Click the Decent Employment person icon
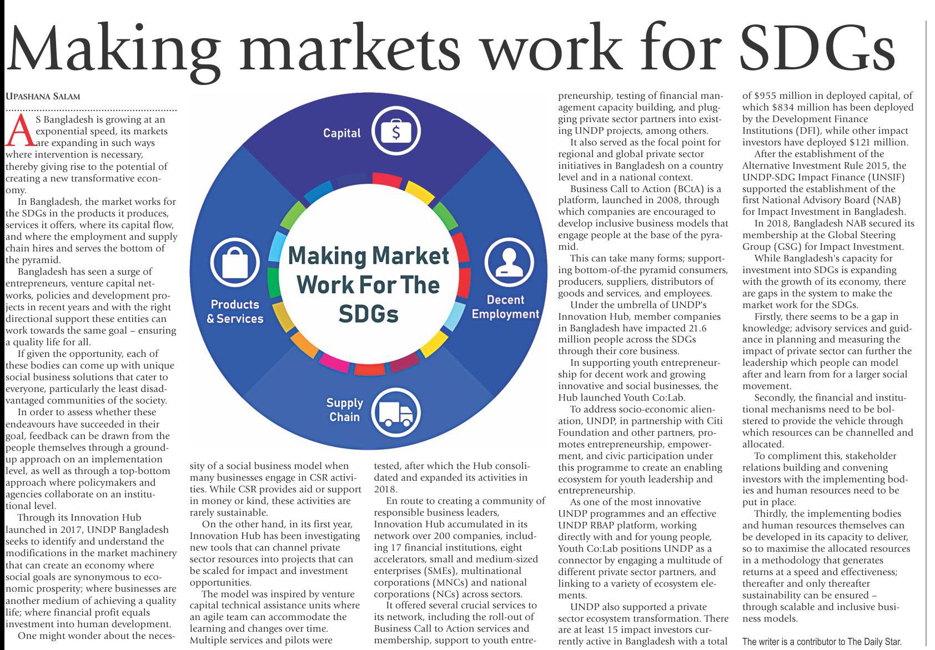Viewport: 935px width, 650px height. click(509, 263)
